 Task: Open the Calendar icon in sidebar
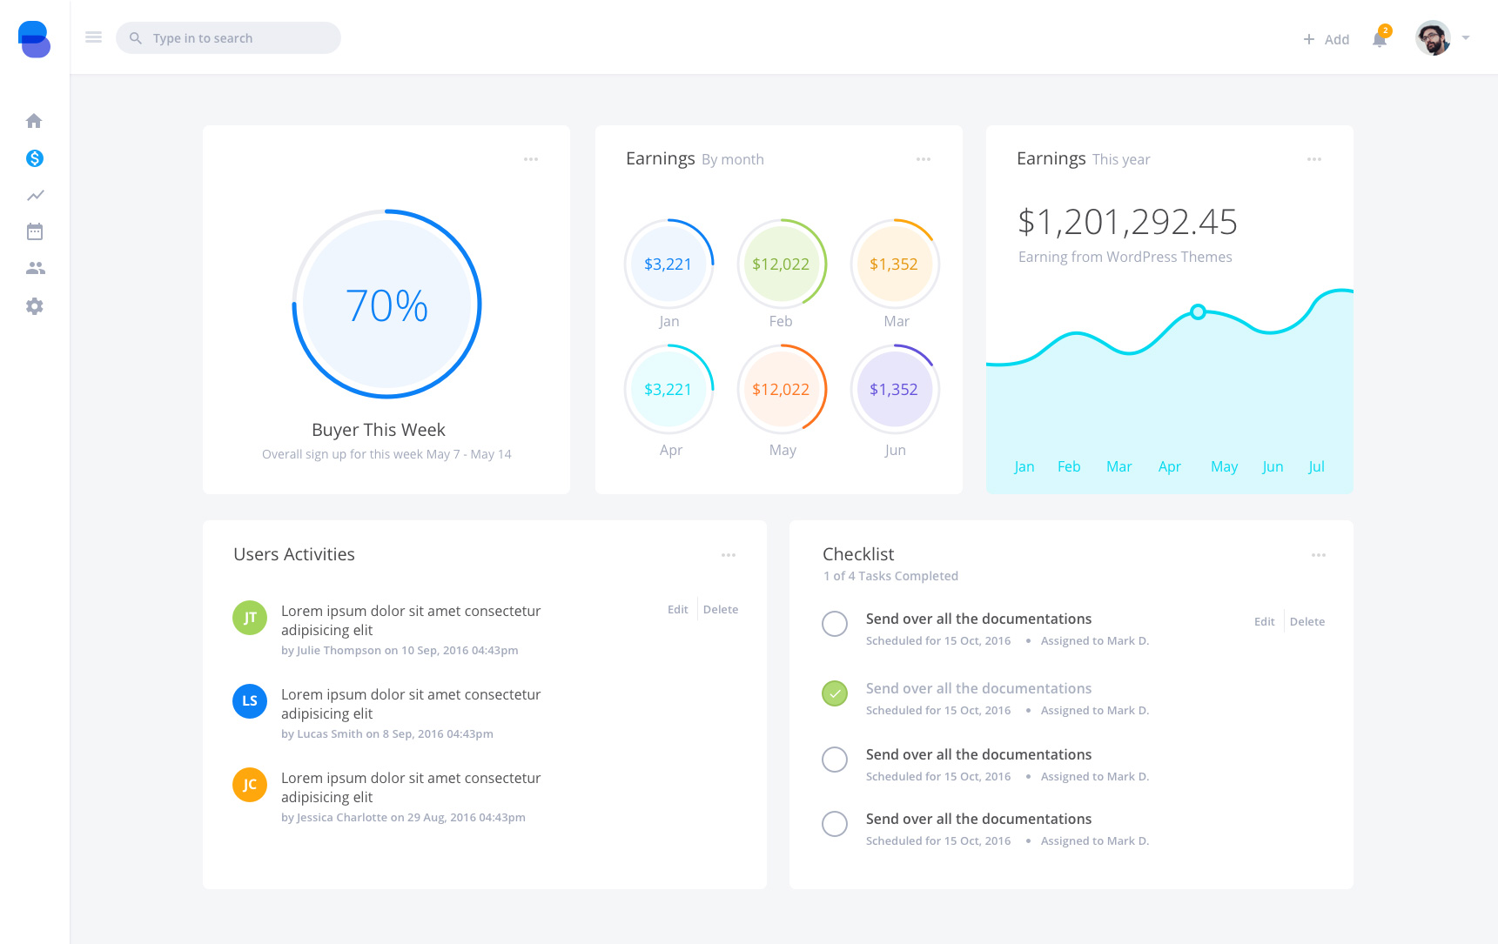click(35, 231)
